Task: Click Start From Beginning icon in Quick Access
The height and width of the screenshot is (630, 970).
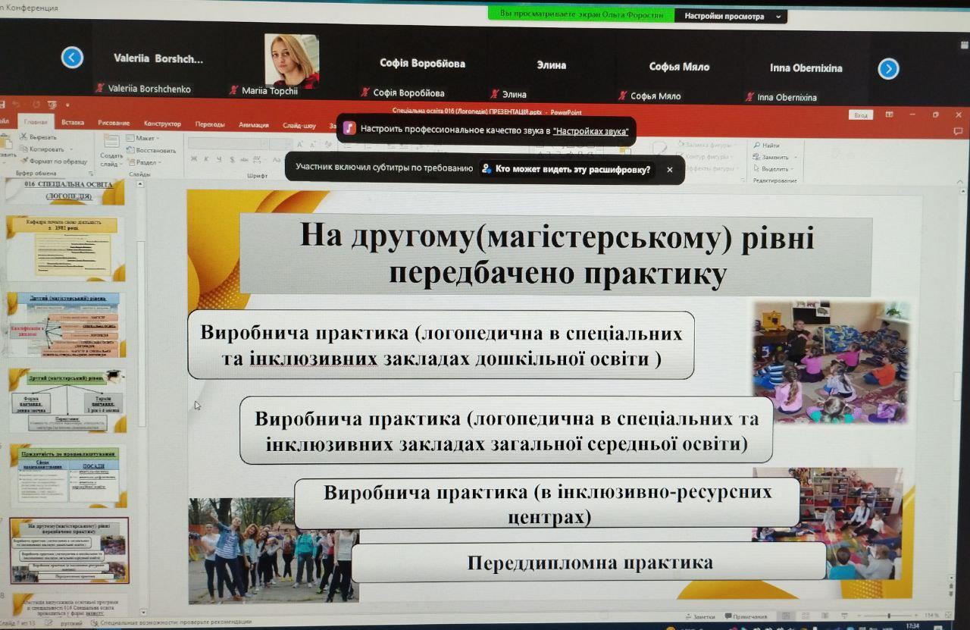Action: [52, 104]
